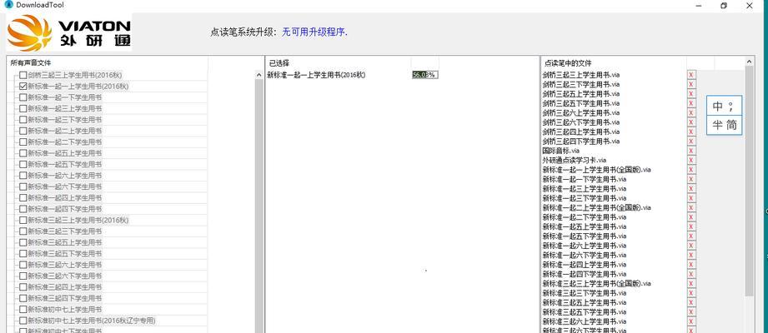Tick 新标准初中七上学生用书(2016秋辽宁专用) checkbox
Viewport: 768px width, 333px height.
tap(23, 321)
